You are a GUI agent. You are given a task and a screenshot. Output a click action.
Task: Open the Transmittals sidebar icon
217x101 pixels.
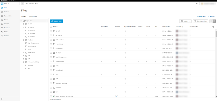(2, 16)
